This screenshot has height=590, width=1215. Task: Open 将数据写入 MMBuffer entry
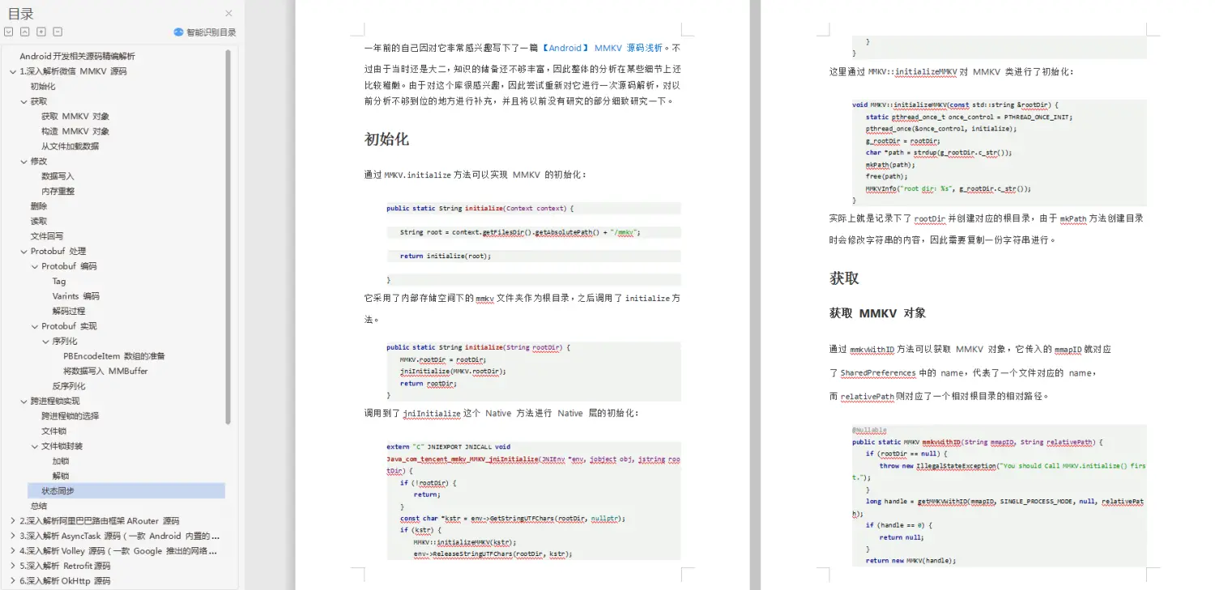point(105,371)
